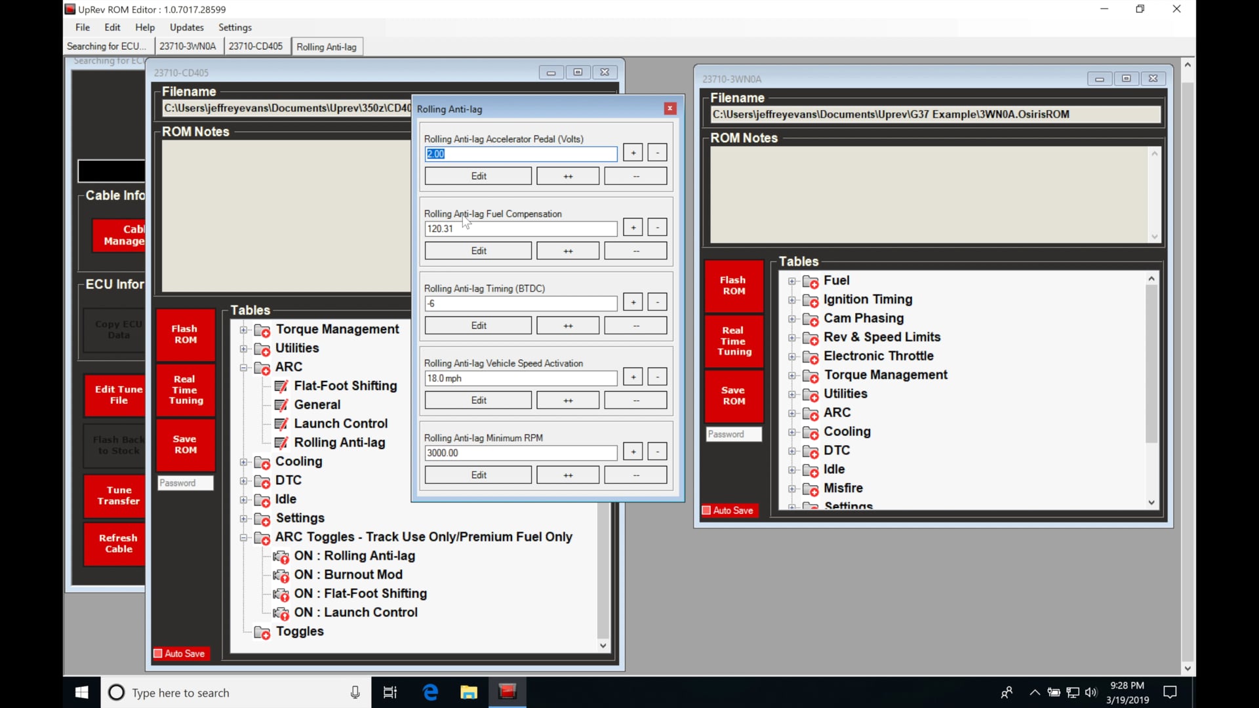Enable Auto Save in the CD405 window

(157, 653)
